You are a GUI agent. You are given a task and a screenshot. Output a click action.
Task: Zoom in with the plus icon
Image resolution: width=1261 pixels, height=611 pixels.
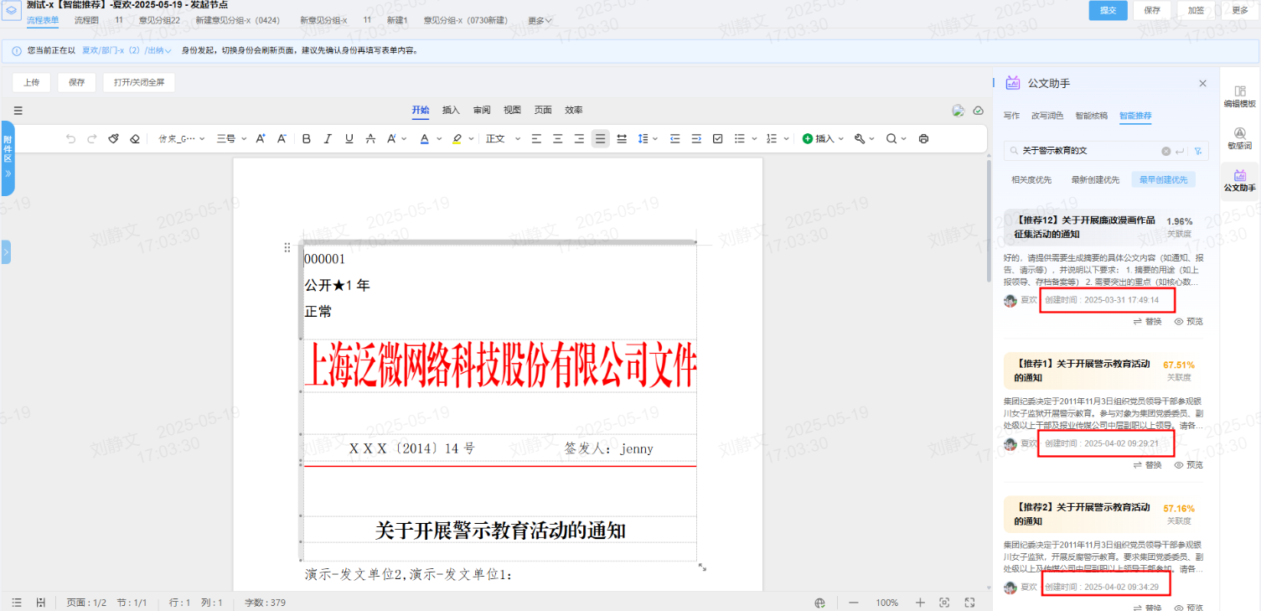(x=920, y=603)
